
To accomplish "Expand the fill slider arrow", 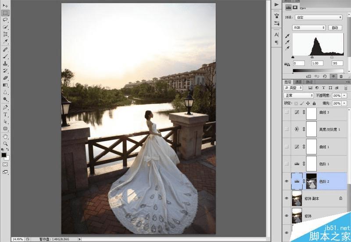I will (x=344, y=103).
